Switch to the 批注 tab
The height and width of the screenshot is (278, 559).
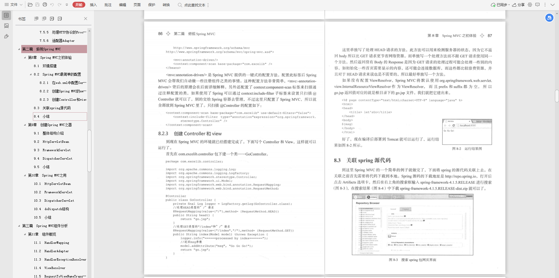coord(108,5)
